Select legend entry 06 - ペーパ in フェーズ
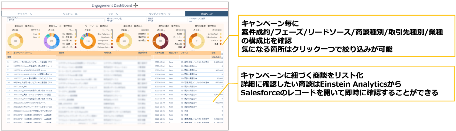 coord(69,47)
